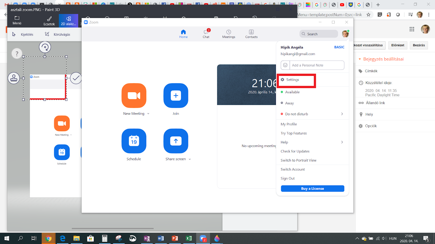Open the Contacts tab in Zoom
The height and width of the screenshot is (244, 435).
(x=251, y=34)
